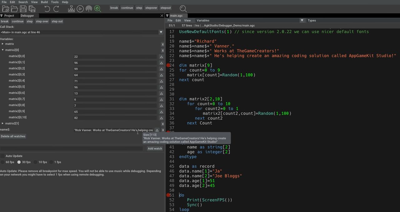The width and height of the screenshot is (400, 212).
Task: Click the run play icon
Action: (x=80, y=9)
